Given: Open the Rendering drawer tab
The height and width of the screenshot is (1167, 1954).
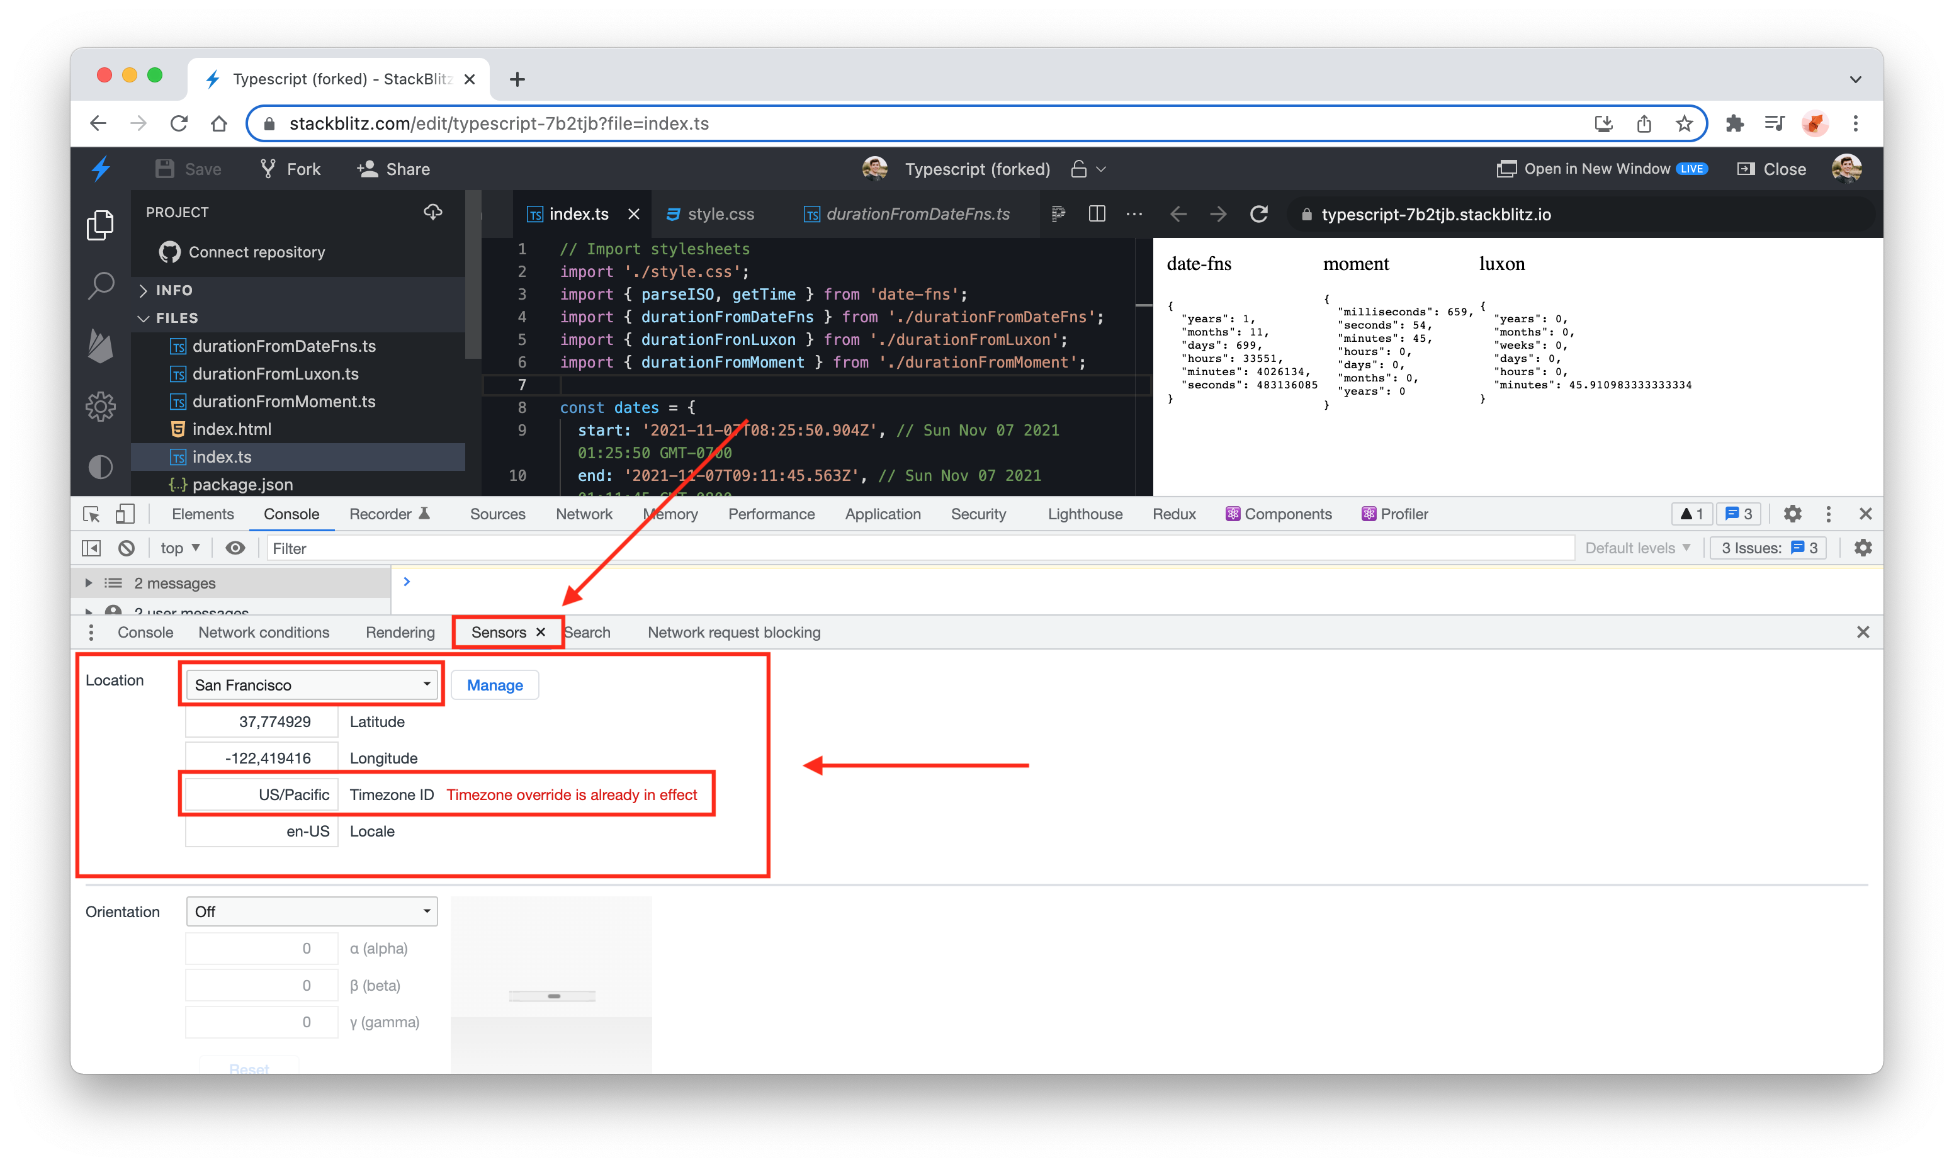Looking at the screenshot, I should [x=400, y=632].
